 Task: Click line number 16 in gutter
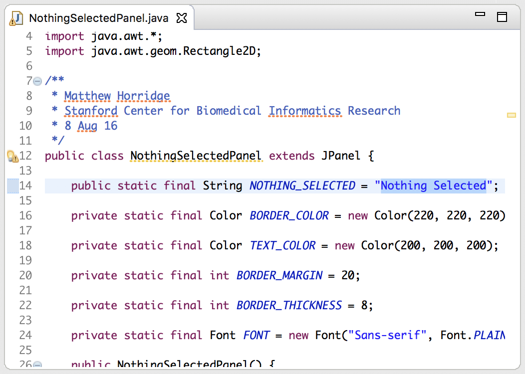point(25,215)
